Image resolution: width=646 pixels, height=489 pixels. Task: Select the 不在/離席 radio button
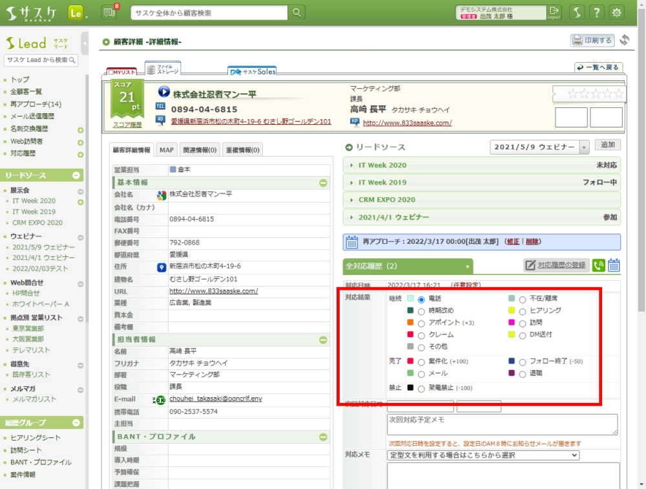[x=522, y=299]
